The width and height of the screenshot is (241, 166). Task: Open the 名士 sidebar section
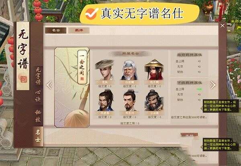point(38,136)
